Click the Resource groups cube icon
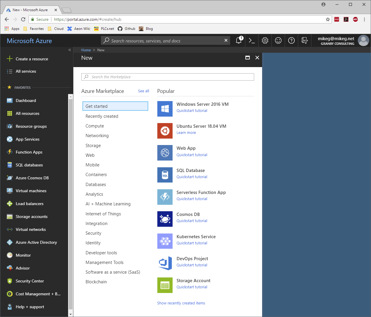The image size is (371, 317). [10, 126]
